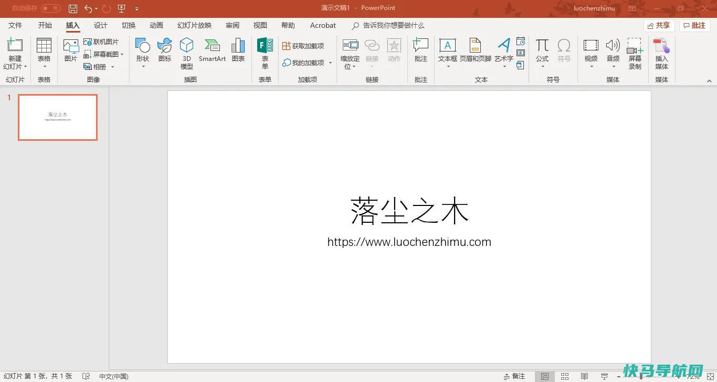Click Insert Media (插入媒体) Acrobat icon
Screen dimensions: 717x382
[x=662, y=54]
